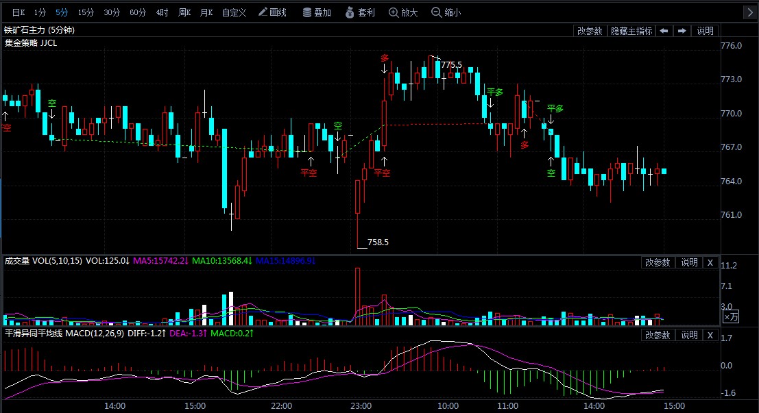This screenshot has height=413, width=759.
Task: Open 说明 for the volume panel
Action: pos(689,262)
